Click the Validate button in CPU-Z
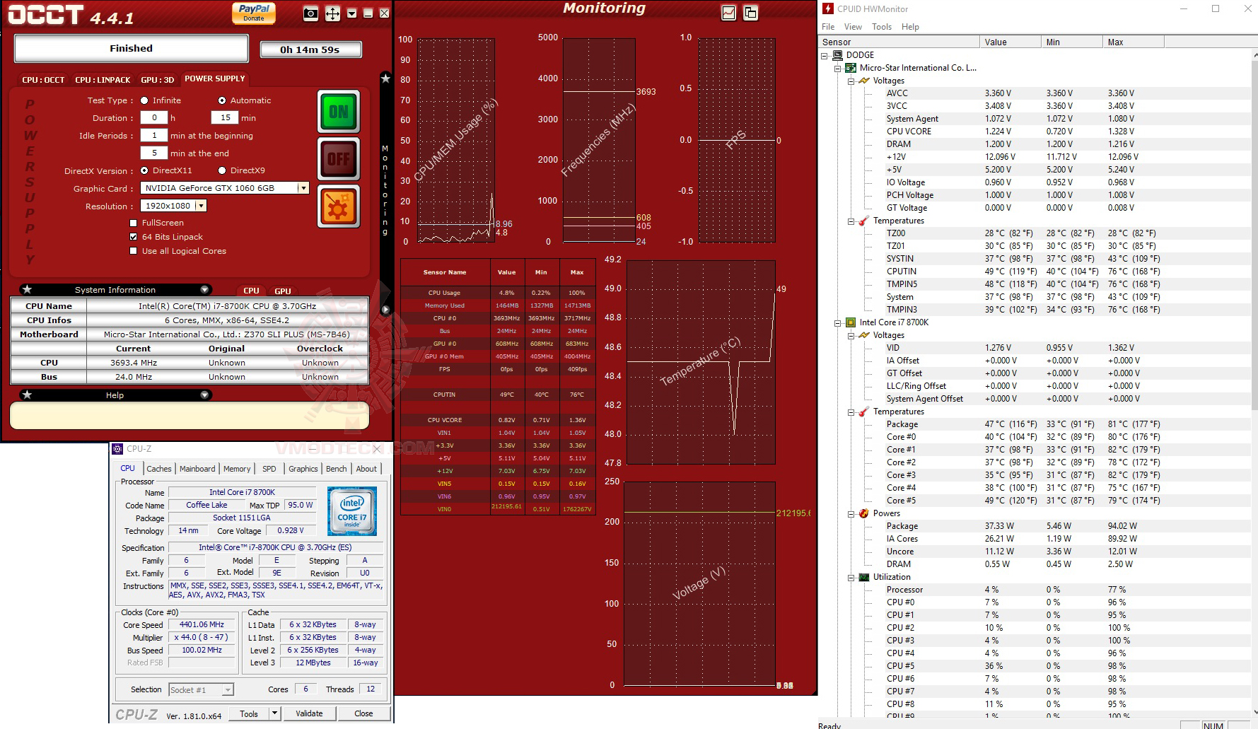The image size is (1258, 729). click(x=309, y=713)
